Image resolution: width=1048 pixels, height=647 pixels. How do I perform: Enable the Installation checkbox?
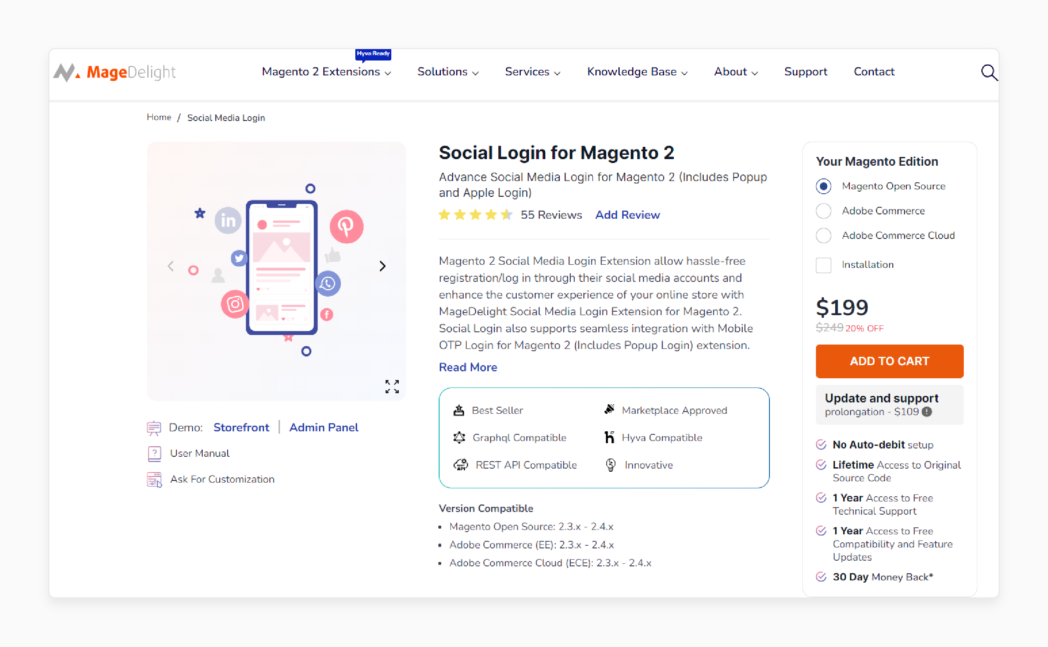click(x=823, y=265)
